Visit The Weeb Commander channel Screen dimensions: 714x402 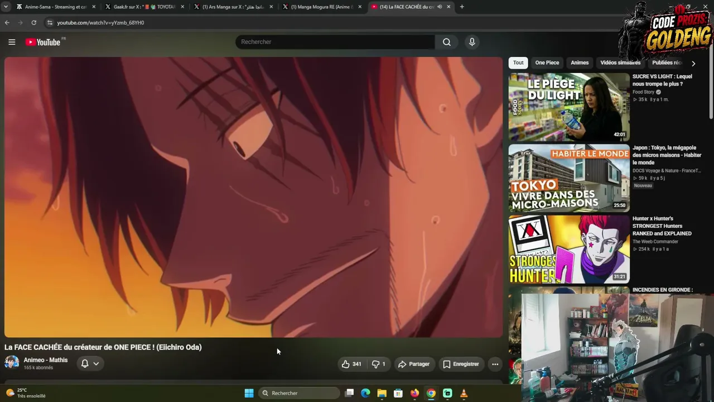pos(655,241)
